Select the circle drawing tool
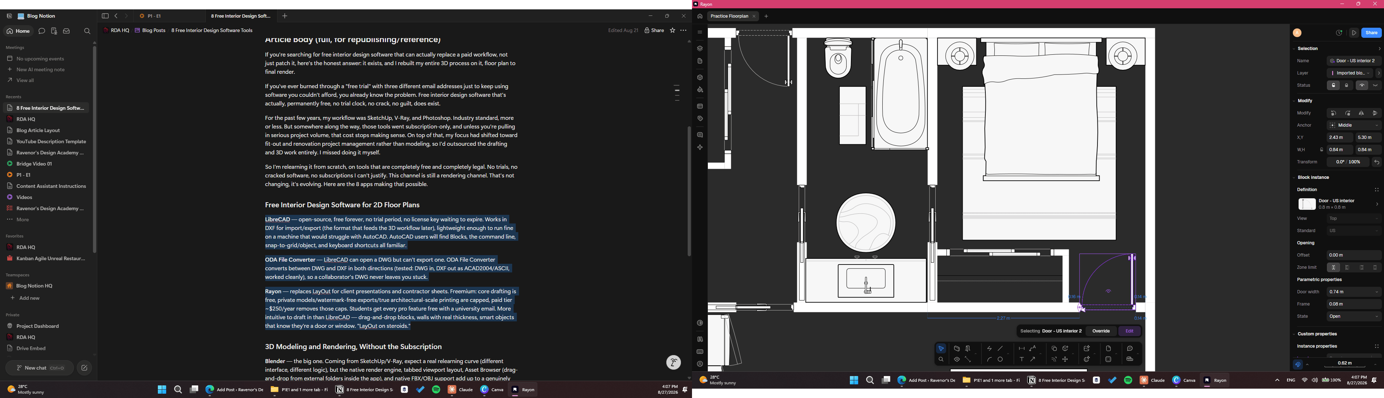This screenshot has height=398, width=1384. coord(1001,359)
